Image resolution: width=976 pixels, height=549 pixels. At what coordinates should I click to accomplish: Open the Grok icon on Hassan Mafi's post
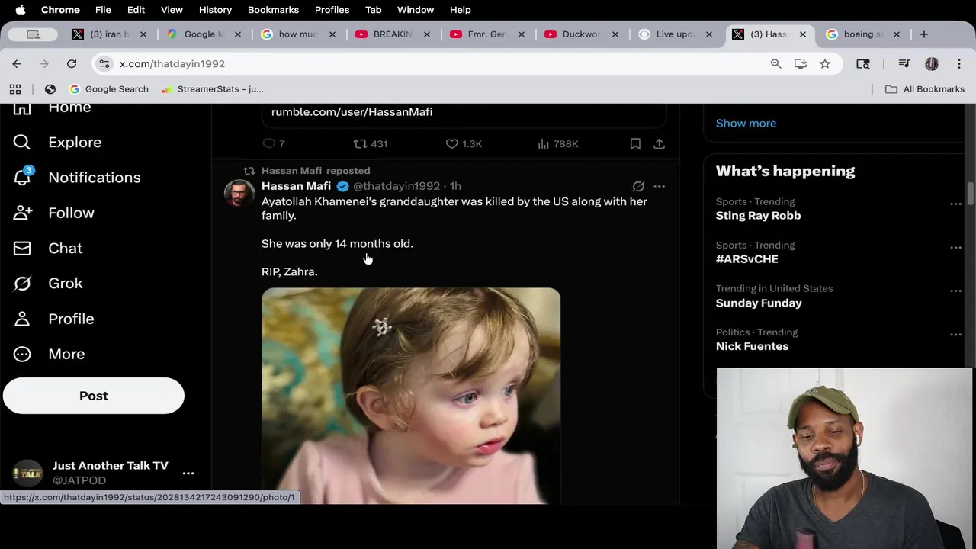(x=638, y=186)
